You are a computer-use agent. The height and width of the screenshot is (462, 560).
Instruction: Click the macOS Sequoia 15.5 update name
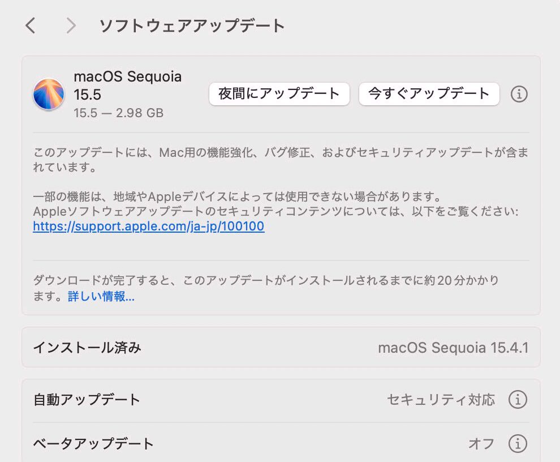pyautogui.click(x=128, y=85)
